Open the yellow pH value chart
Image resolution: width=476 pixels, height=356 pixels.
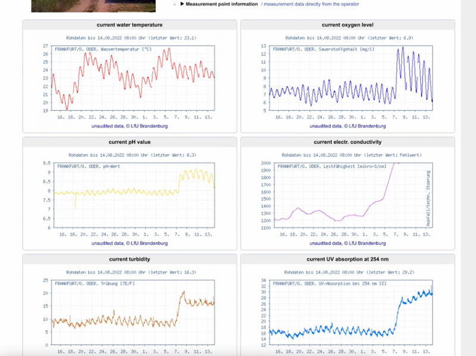132,194
